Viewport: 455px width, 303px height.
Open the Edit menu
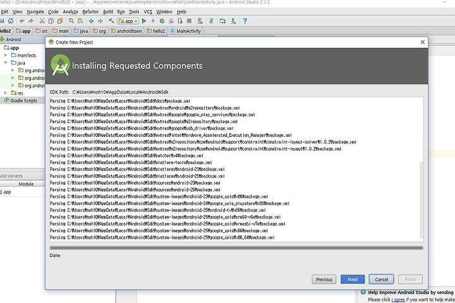(x=4, y=11)
